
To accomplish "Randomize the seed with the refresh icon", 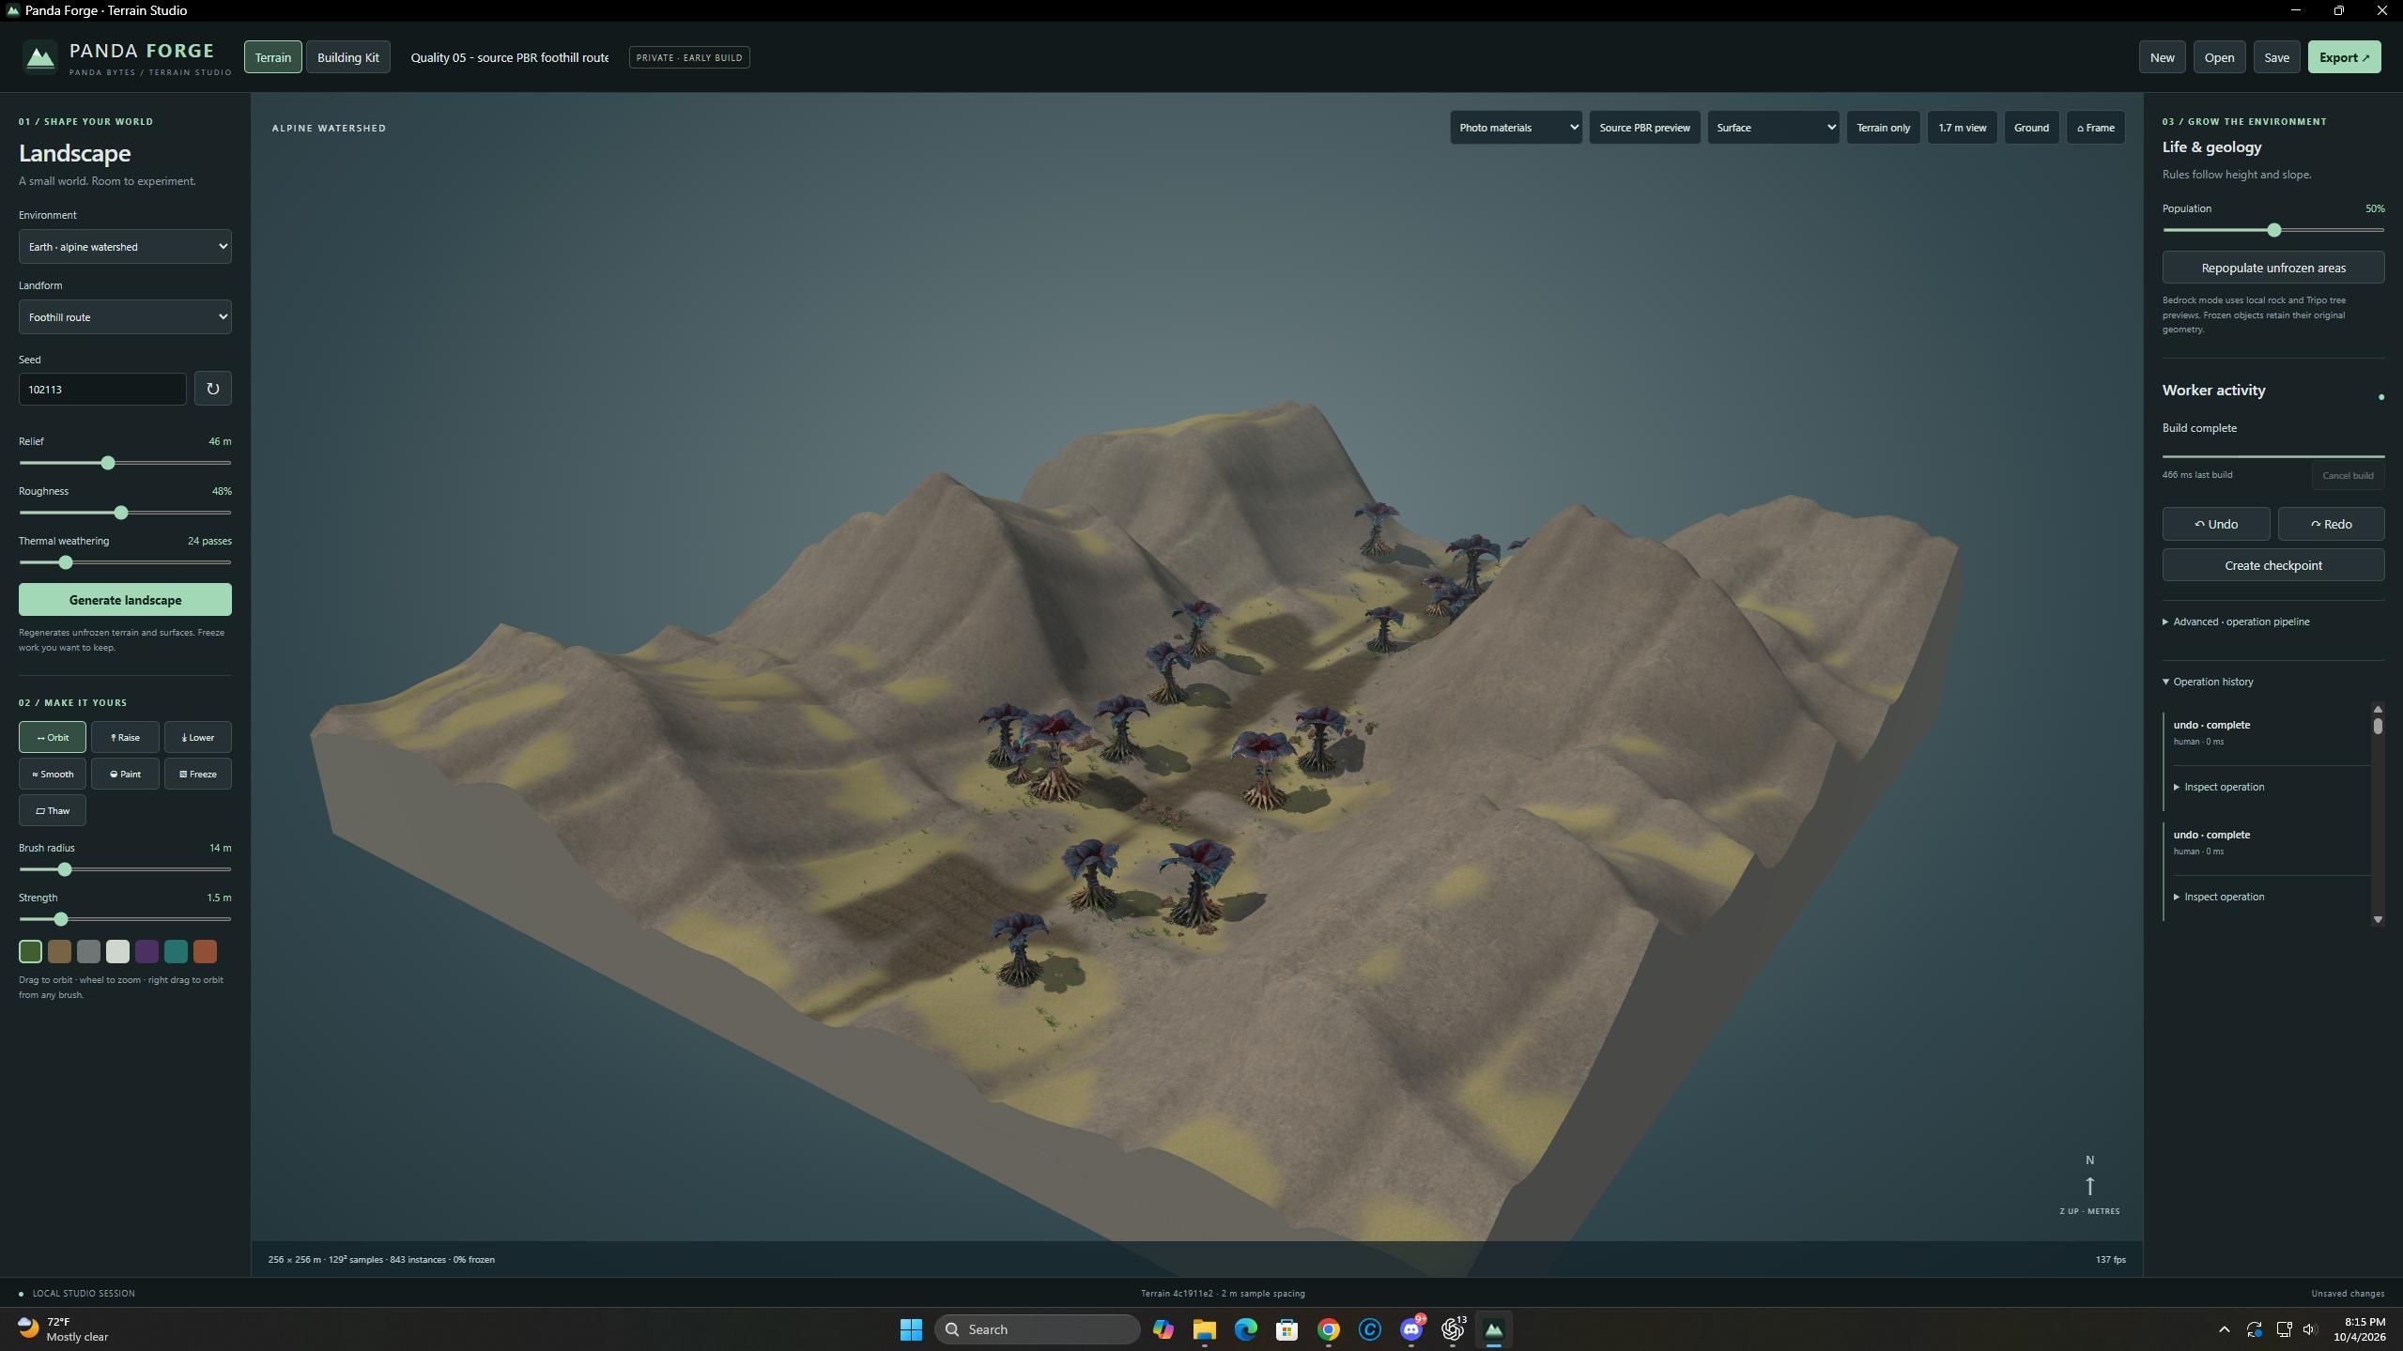I will (x=213, y=389).
